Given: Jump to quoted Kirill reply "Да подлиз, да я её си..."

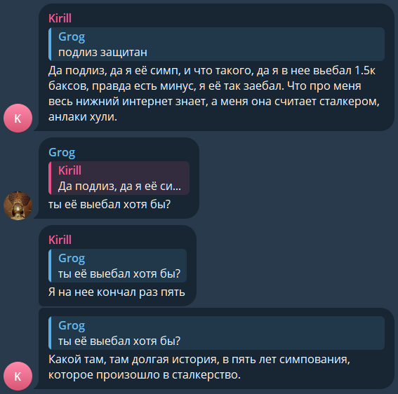Looking at the screenshot, I should click(119, 178).
